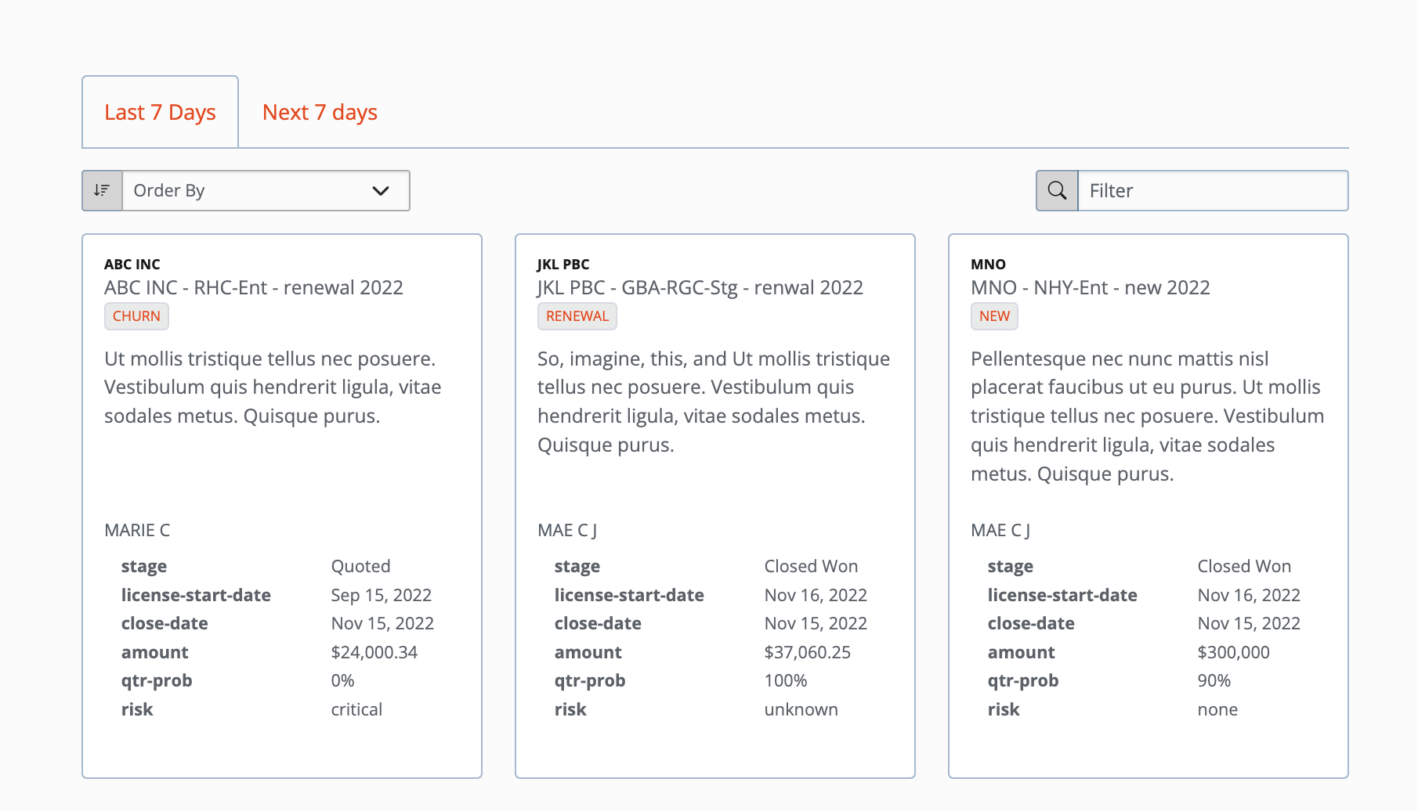Click the NEW tag badge
This screenshot has width=1418, height=811.
pos(994,315)
